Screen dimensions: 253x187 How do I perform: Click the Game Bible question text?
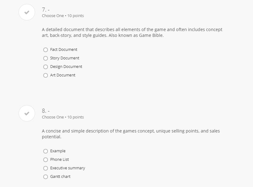132,32
